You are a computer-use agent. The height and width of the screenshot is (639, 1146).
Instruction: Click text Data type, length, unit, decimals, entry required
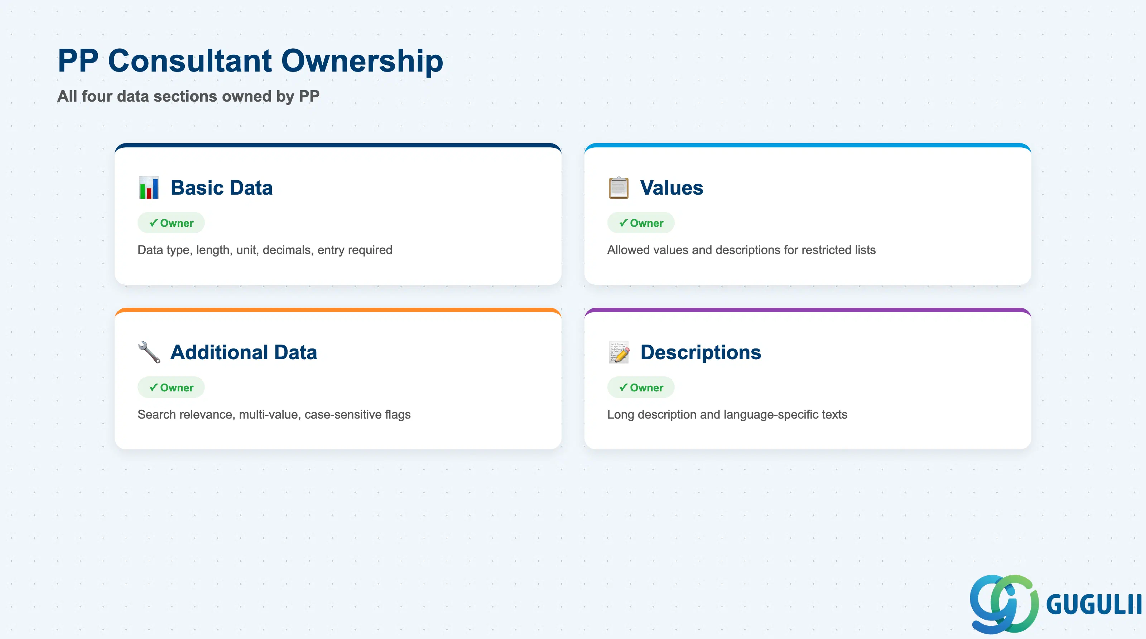[x=265, y=250]
